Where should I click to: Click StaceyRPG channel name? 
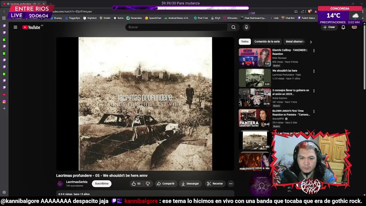tap(278, 119)
